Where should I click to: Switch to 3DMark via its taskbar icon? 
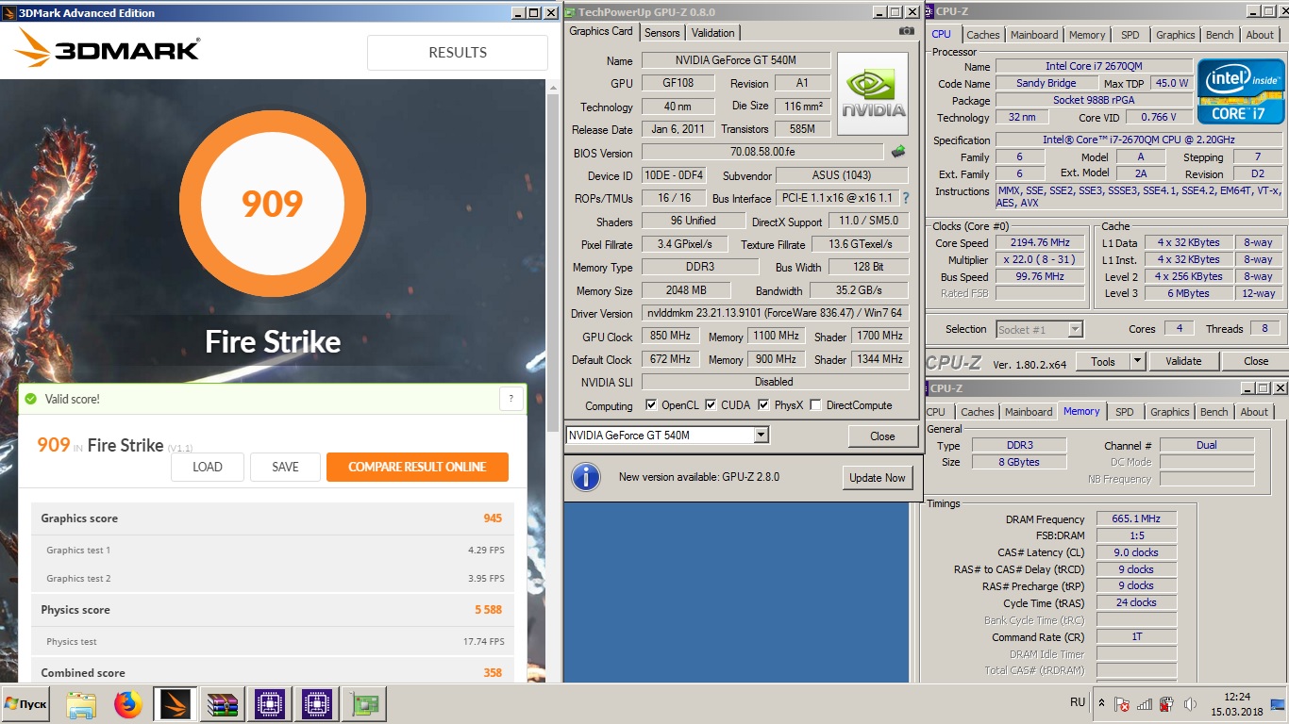176,705
